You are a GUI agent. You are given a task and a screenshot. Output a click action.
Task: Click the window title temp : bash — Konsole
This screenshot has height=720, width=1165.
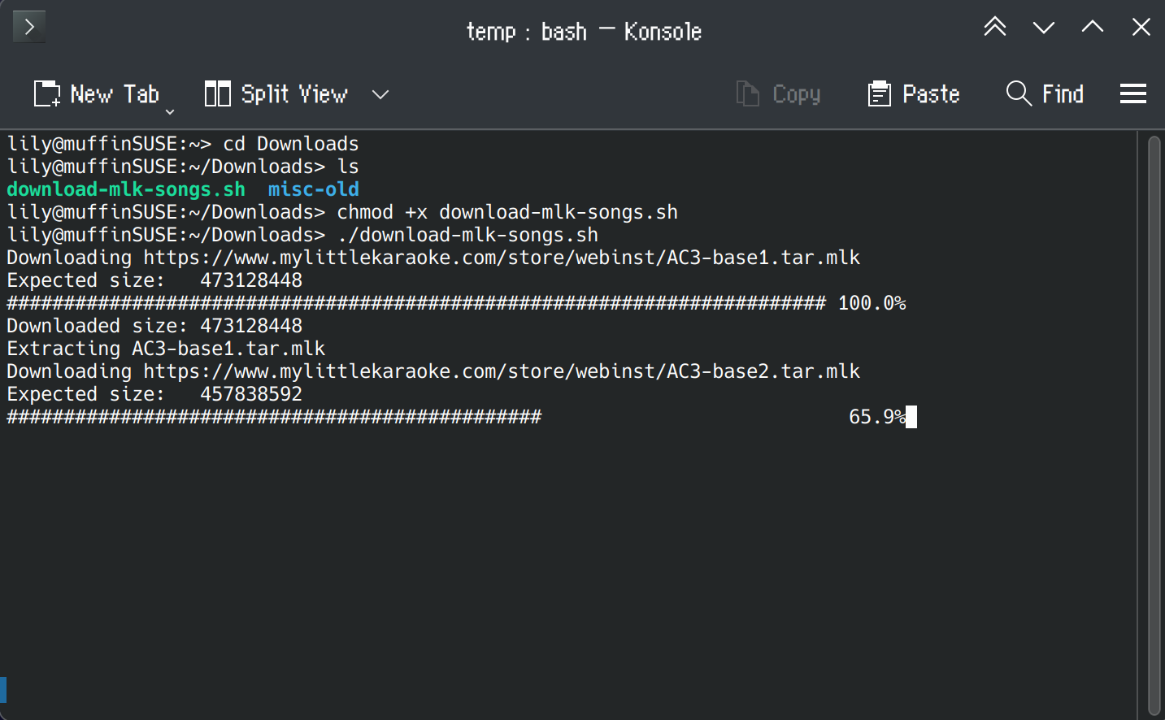point(584,32)
